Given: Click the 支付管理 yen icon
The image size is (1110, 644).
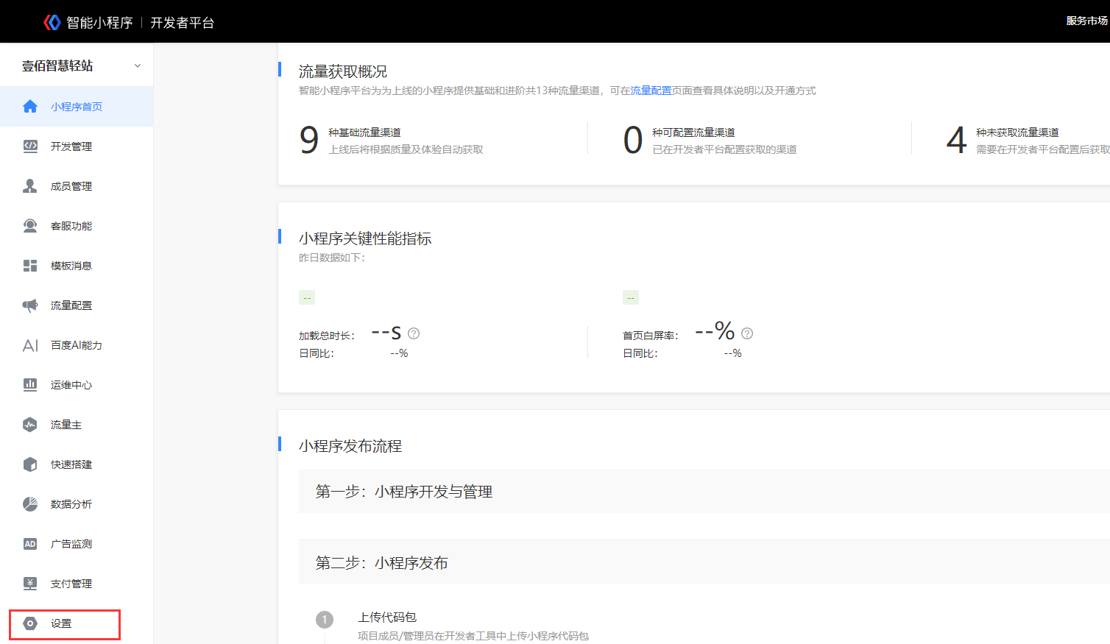Looking at the screenshot, I should [x=30, y=584].
